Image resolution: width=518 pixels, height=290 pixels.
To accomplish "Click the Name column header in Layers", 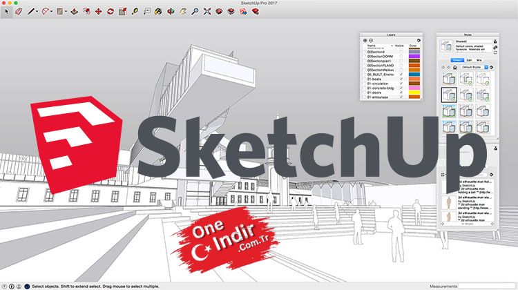I will tap(372, 46).
